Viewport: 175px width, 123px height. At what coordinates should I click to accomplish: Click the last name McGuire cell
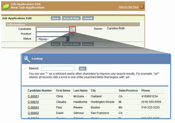point(79,96)
